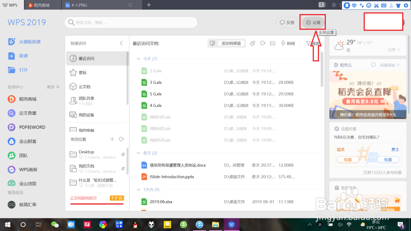Open the 海量模板 link
This screenshot has width=411, height=231.
click(x=390, y=65)
